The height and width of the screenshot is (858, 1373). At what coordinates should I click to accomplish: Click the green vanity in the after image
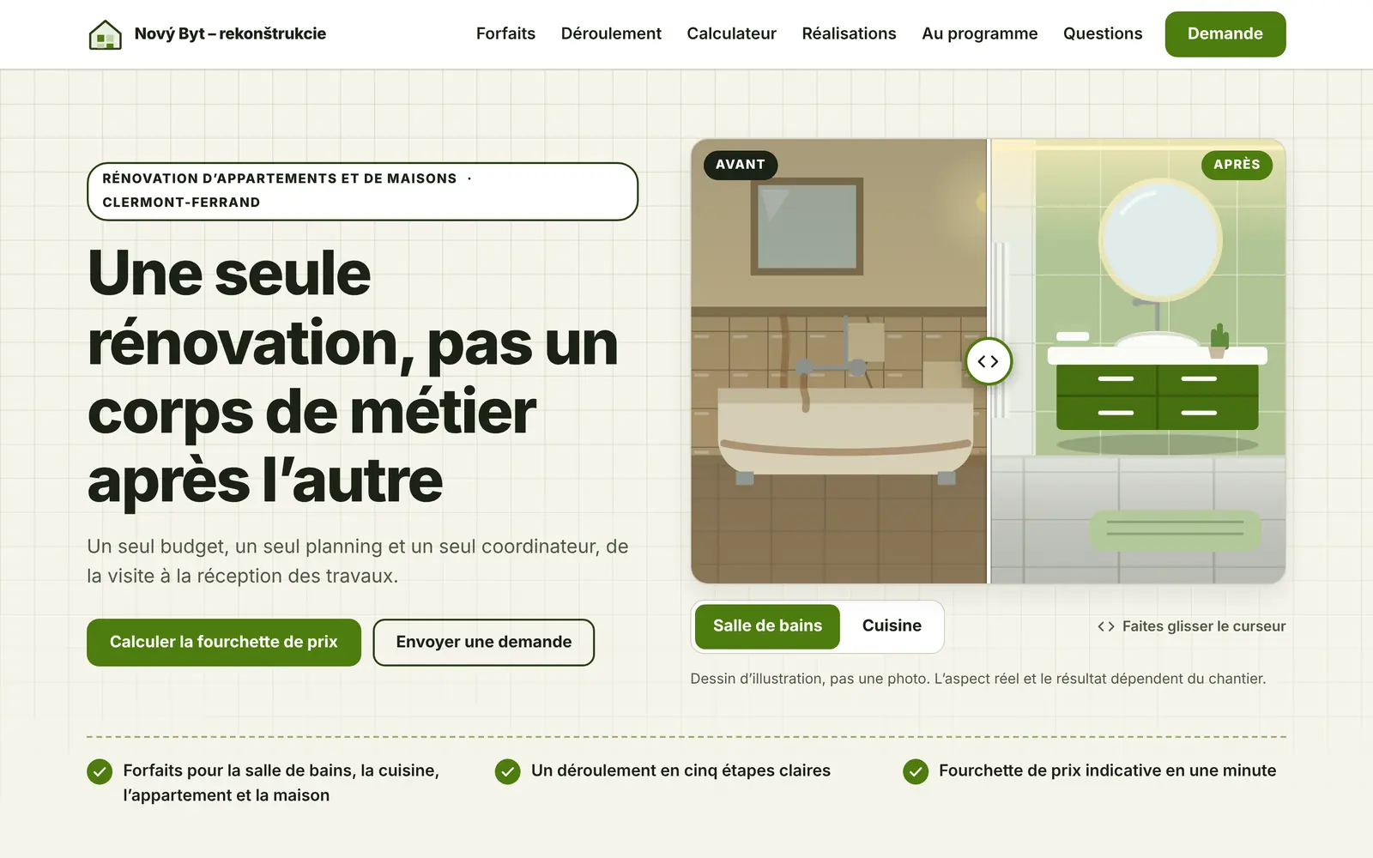[1157, 396]
